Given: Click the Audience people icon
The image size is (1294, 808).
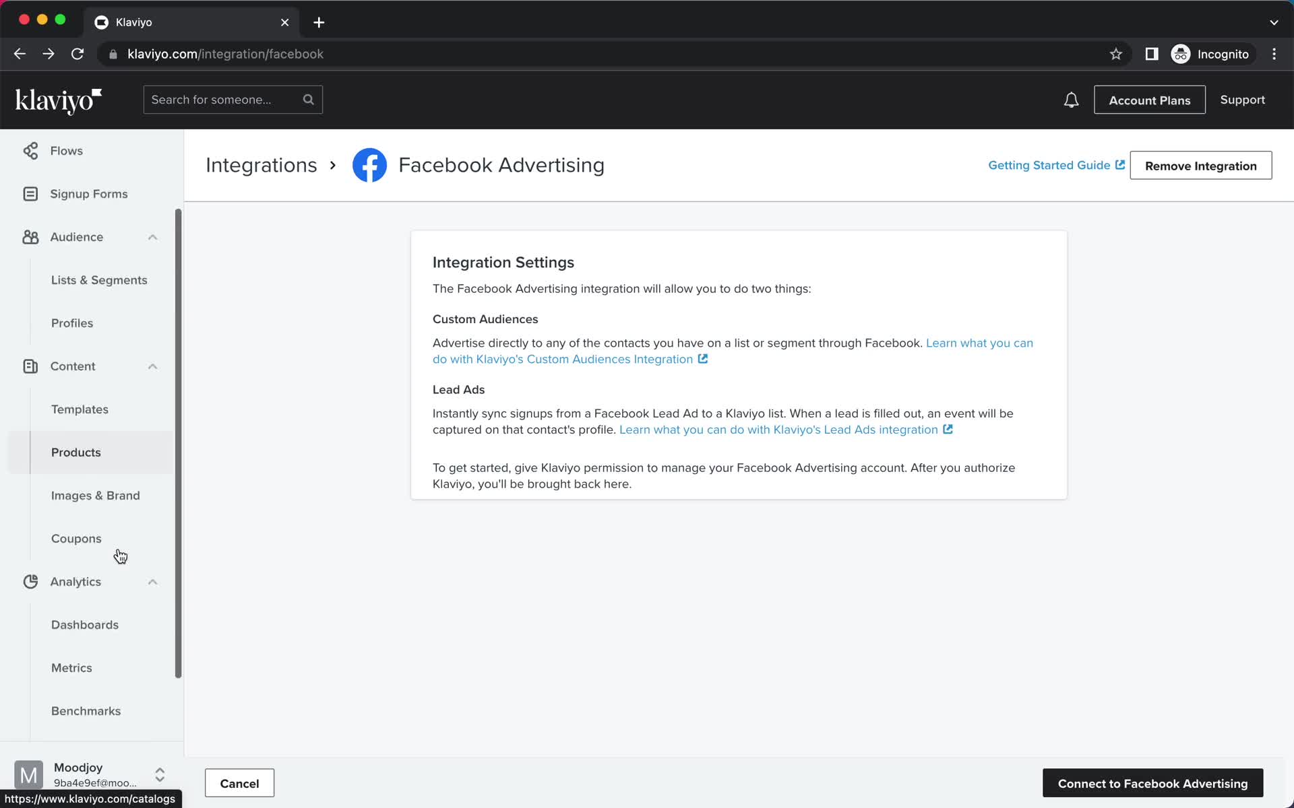Looking at the screenshot, I should point(30,237).
